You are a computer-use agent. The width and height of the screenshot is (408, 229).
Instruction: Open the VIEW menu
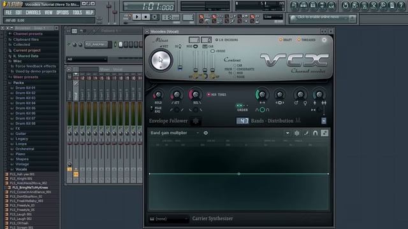point(48,13)
